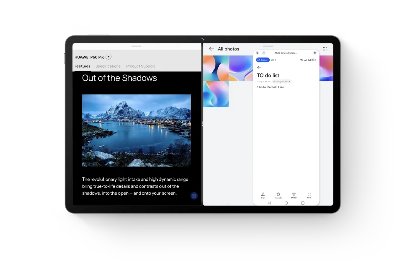Select the Features tab
Screen dimensions: 405x267
[82, 66]
